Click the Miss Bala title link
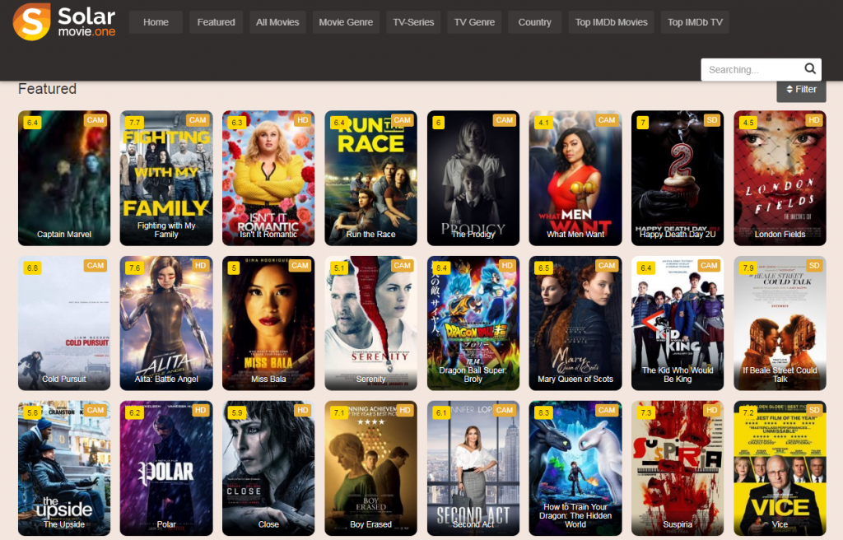 (268, 379)
